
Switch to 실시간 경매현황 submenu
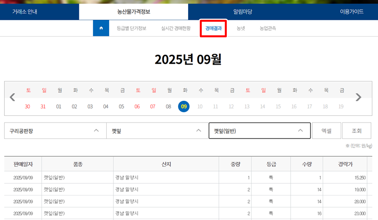[176, 28]
